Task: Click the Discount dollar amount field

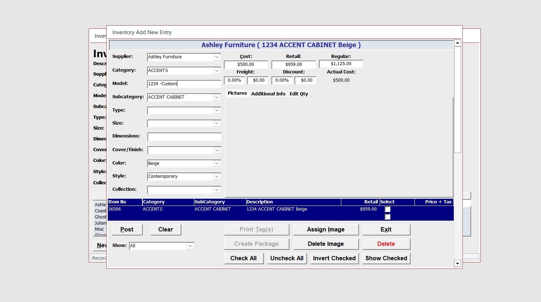Action: tap(306, 80)
